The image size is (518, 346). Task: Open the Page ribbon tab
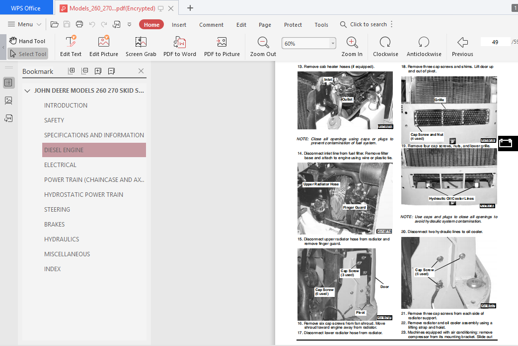point(265,25)
